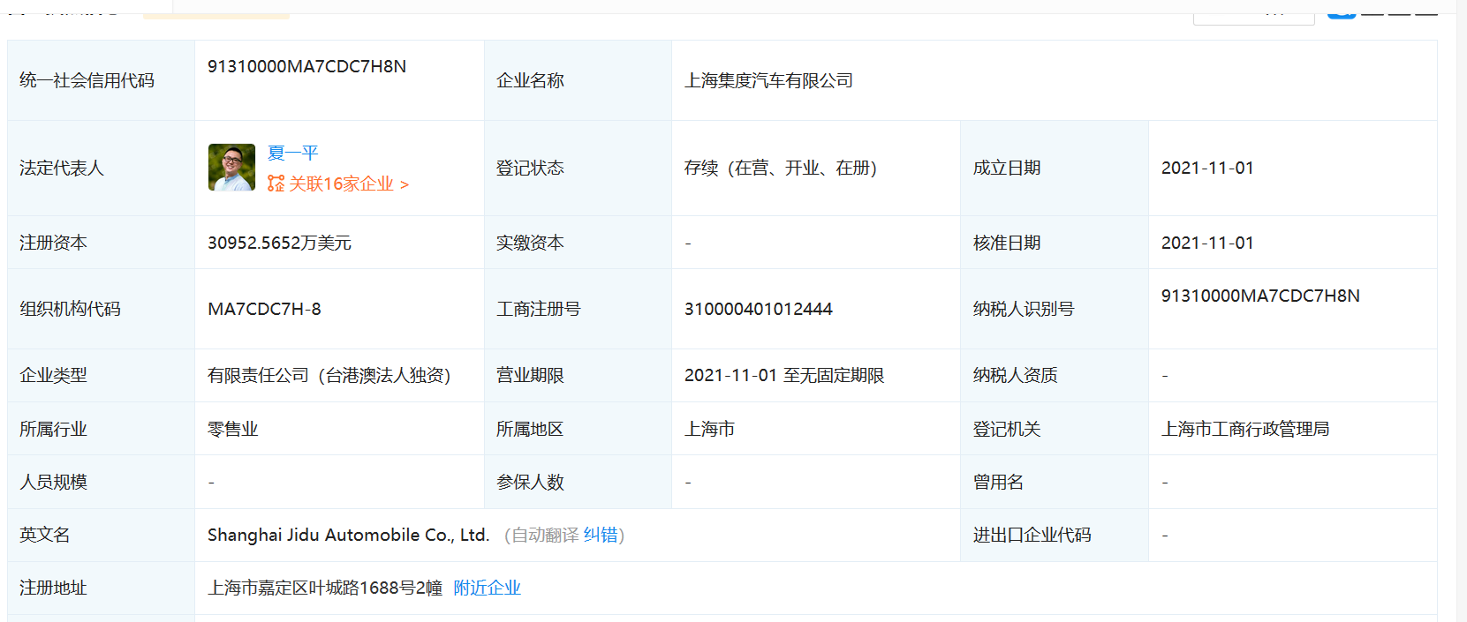Click the taxpayer ID value next to 纳税人识别号
The image size is (1467, 622).
[x=1260, y=296]
